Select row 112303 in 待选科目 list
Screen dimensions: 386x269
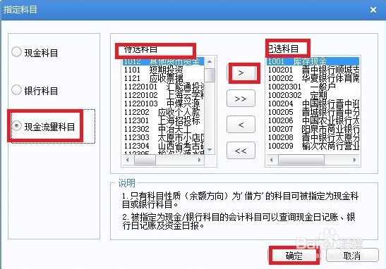(163, 137)
